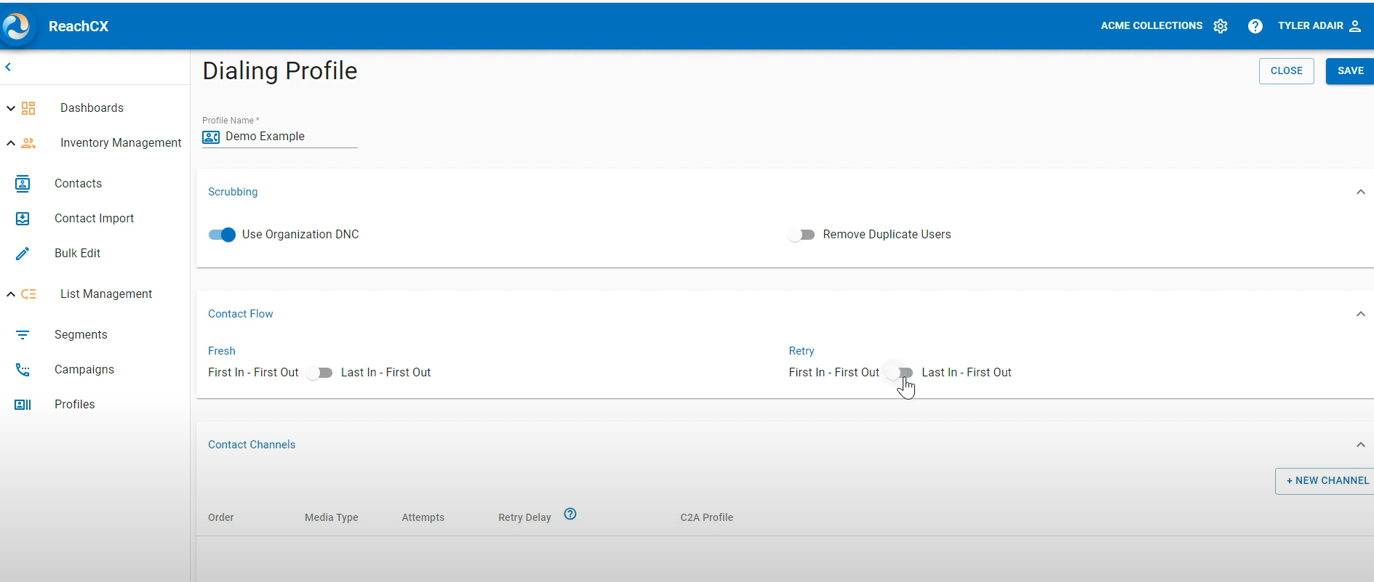Viewport: 1374px width, 582px height.
Task: Toggle Remove Duplicate Users switch
Action: point(801,235)
